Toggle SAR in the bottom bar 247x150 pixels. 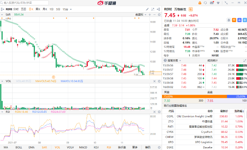(x=44, y=147)
